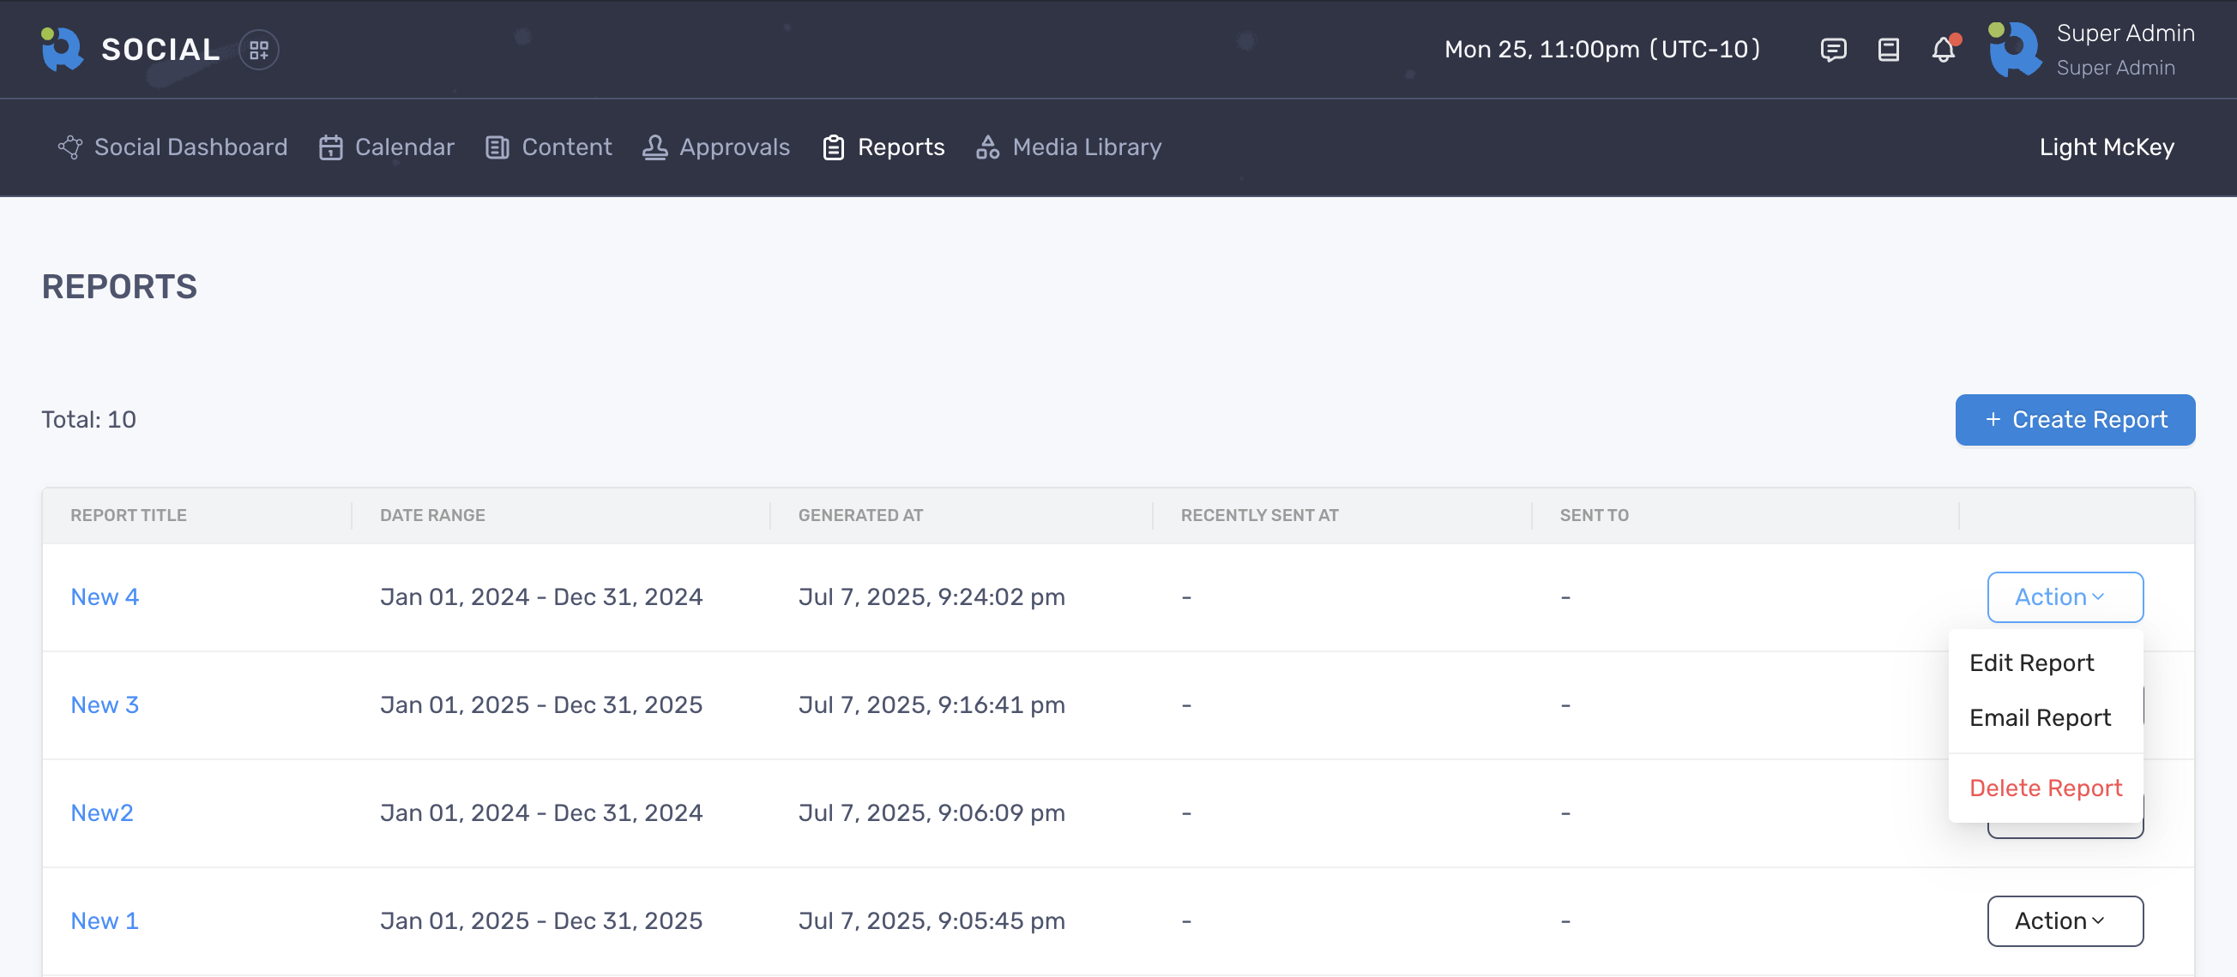2237x977 pixels.
Task: Navigate to Approvals tab
Action: (x=716, y=147)
